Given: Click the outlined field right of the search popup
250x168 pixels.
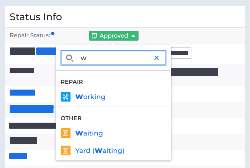Looking at the screenshot, I should (181, 53).
